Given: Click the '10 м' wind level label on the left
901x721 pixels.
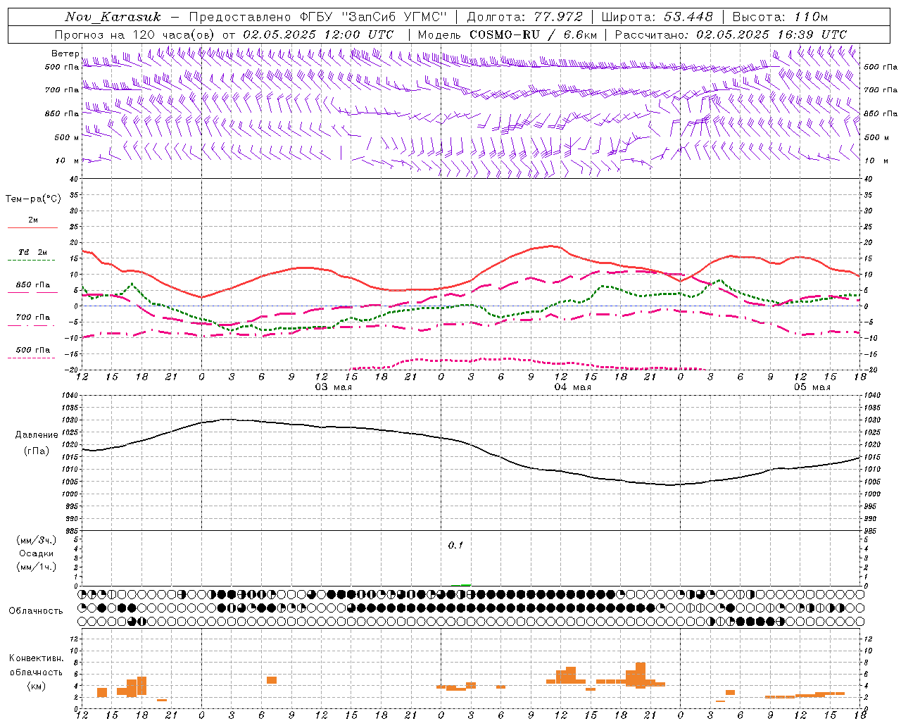Looking at the screenshot, I should [68, 161].
